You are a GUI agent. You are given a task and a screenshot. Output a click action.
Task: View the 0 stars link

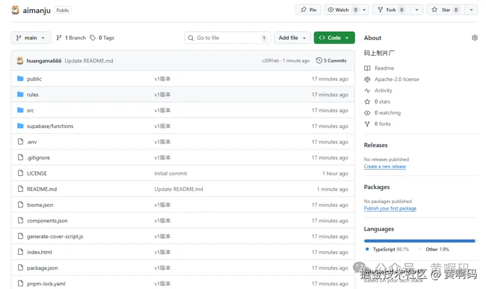[x=382, y=102]
